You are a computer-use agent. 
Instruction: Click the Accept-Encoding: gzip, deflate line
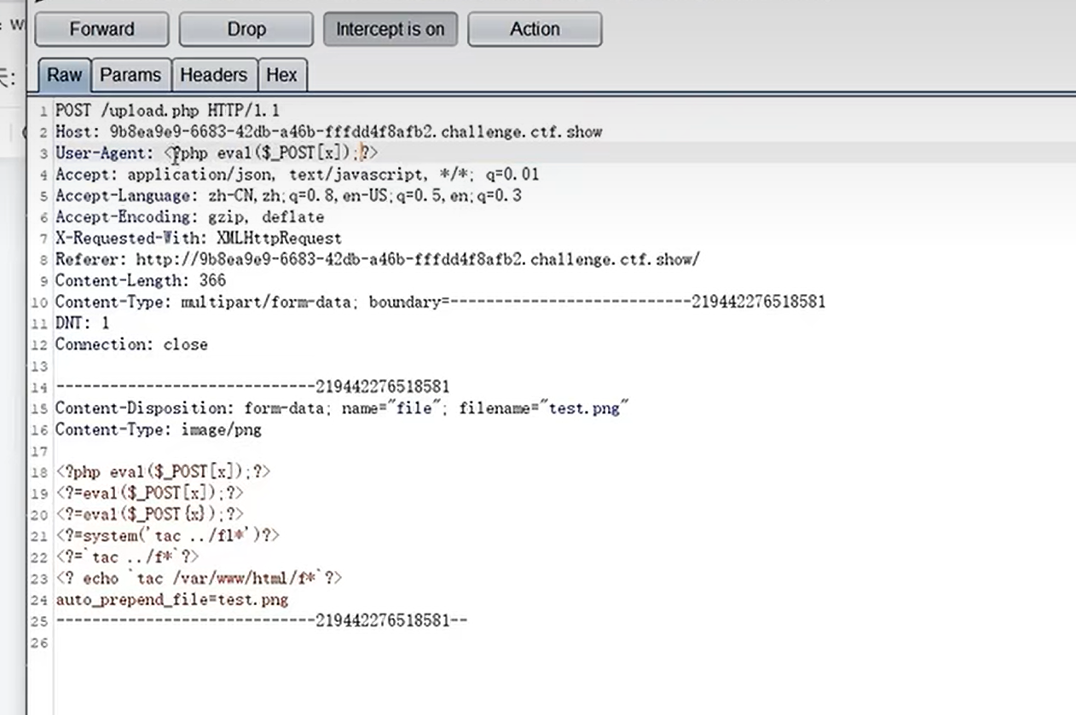(190, 217)
